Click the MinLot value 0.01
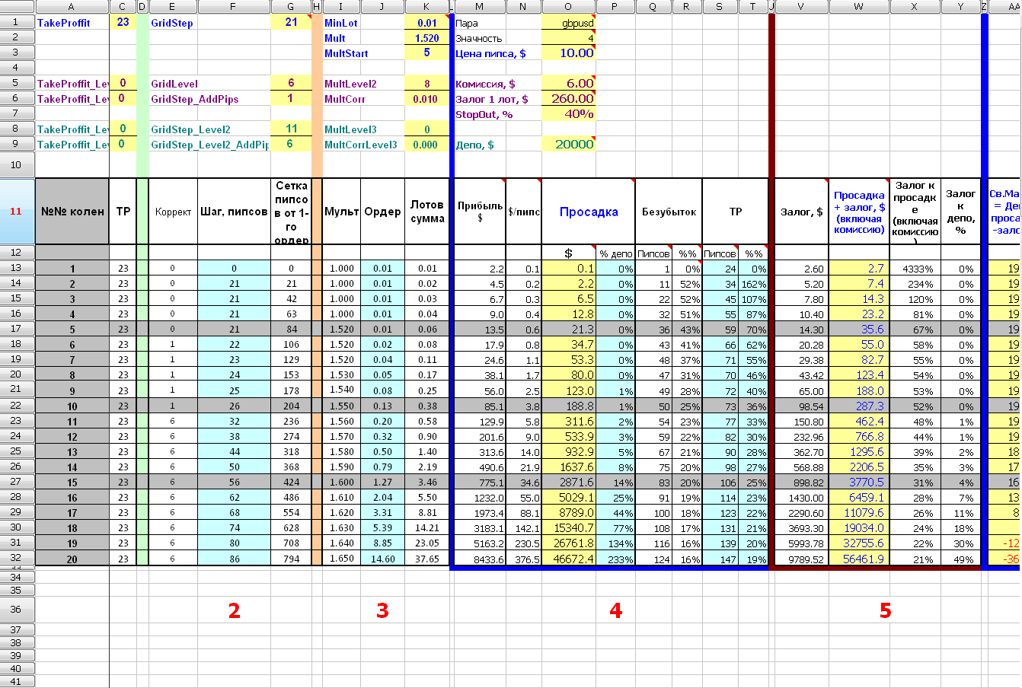This screenshot has width=1022, height=688. click(427, 23)
